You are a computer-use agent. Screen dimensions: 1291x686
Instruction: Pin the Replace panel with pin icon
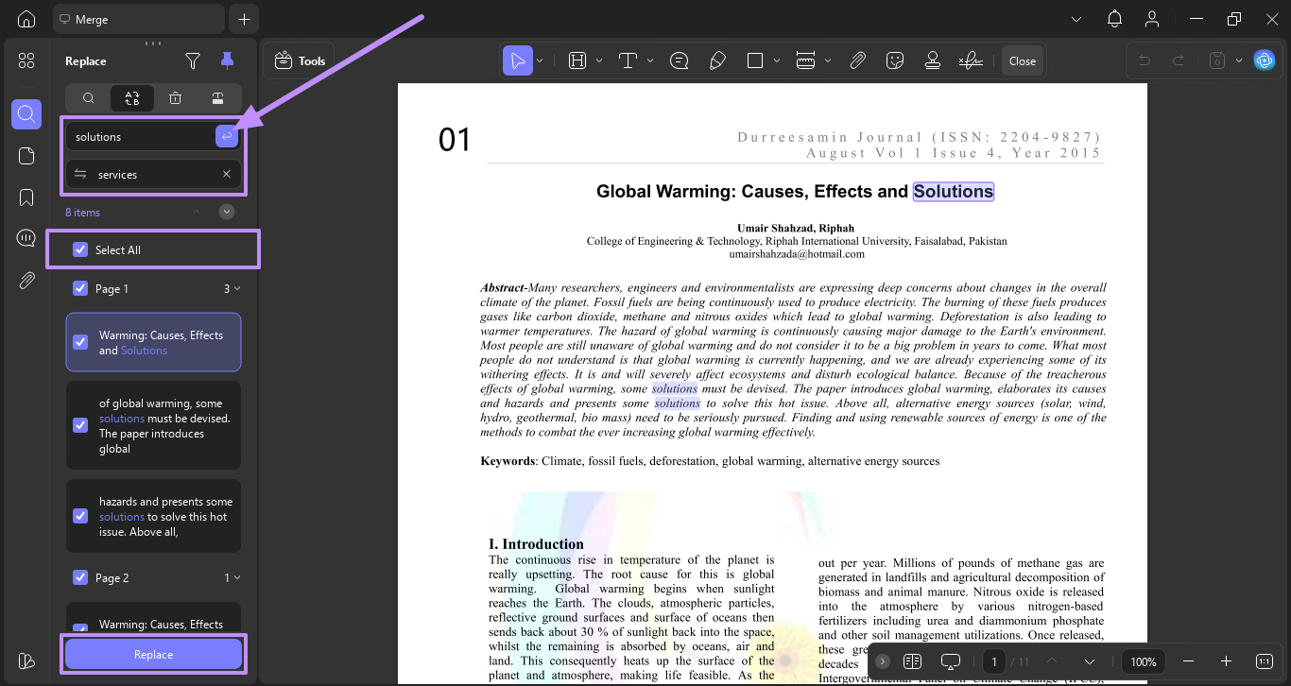(227, 61)
